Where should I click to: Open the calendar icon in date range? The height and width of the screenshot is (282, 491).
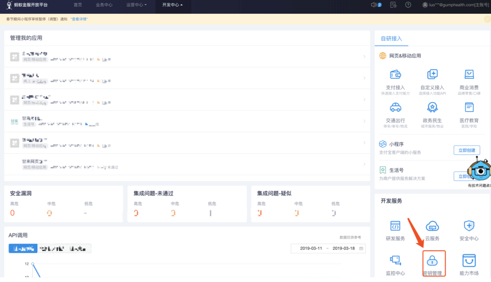coord(361,248)
